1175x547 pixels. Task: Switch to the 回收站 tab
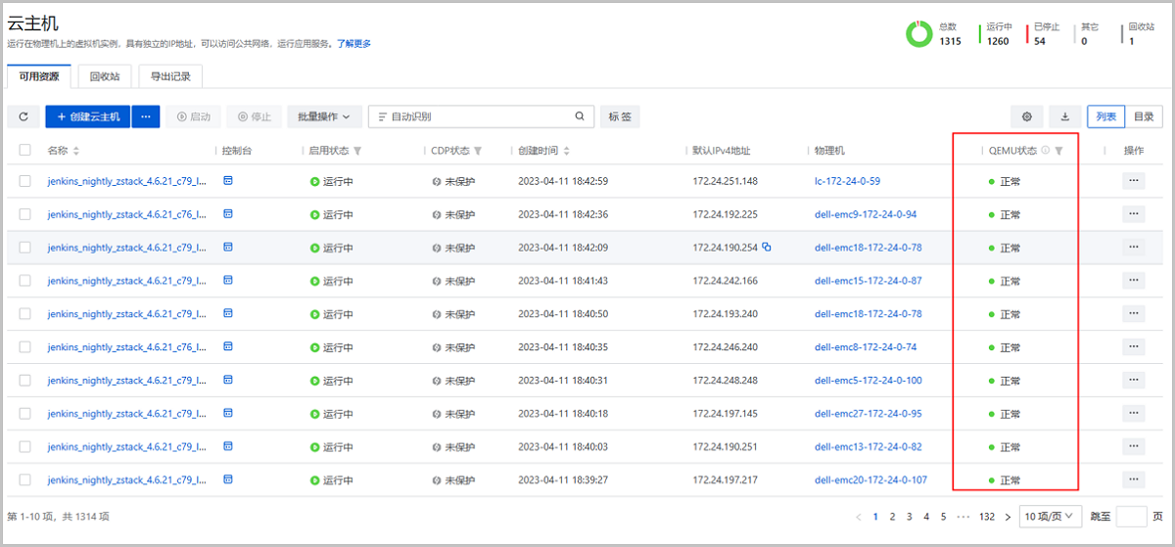click(x=104, y=76)
